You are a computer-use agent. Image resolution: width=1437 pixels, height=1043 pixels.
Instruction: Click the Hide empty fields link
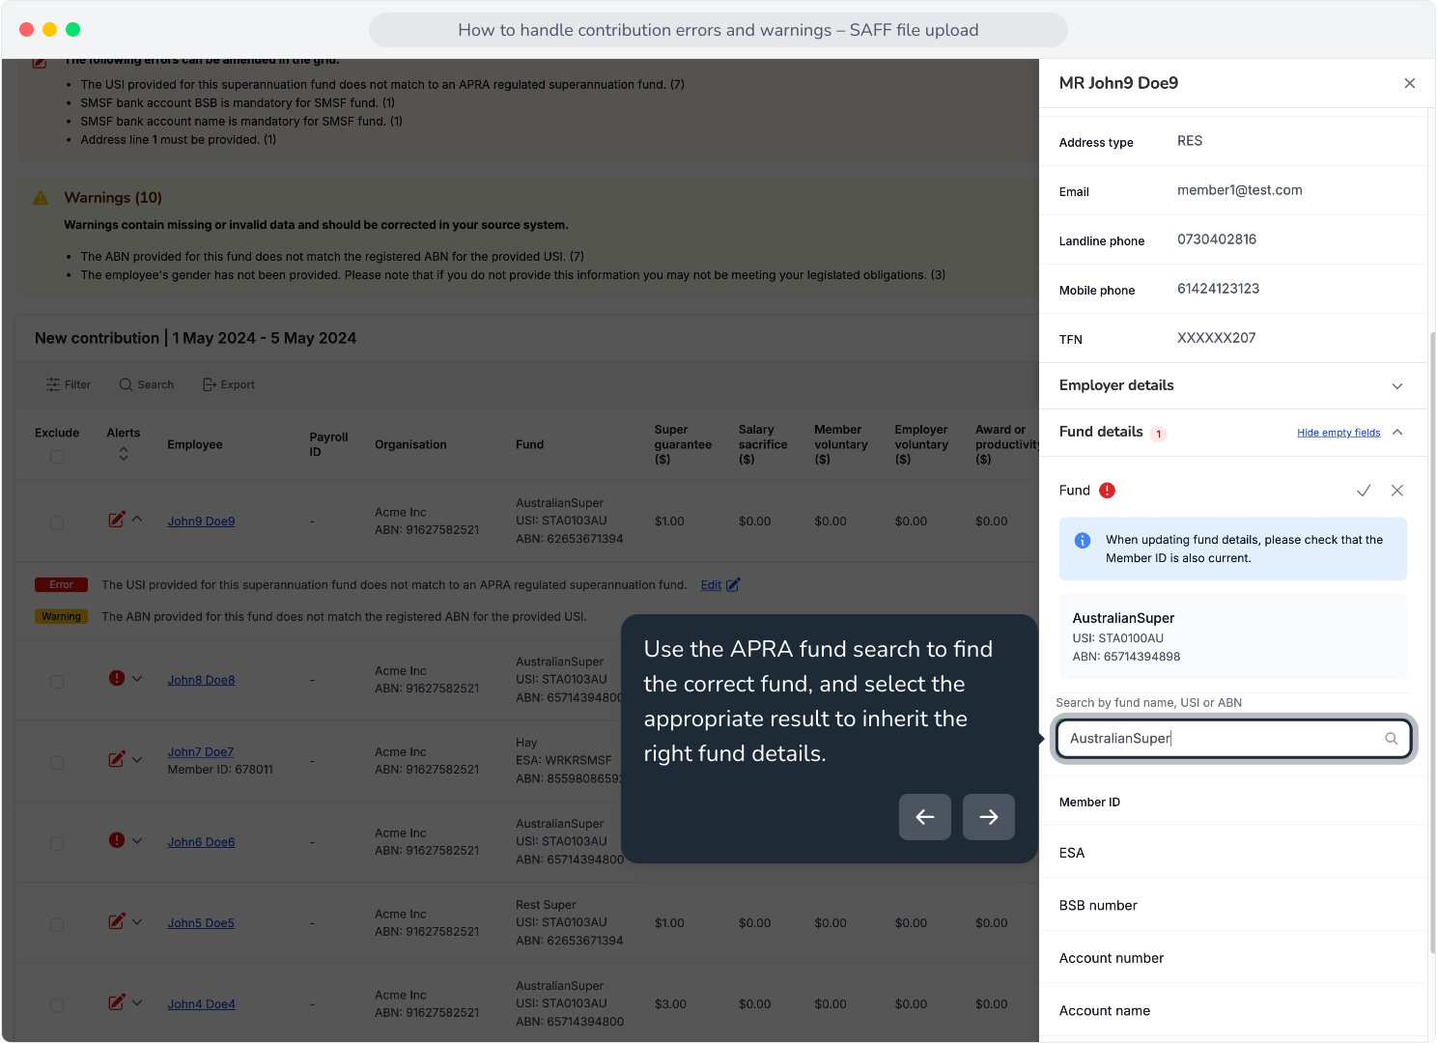(1338, 433)
